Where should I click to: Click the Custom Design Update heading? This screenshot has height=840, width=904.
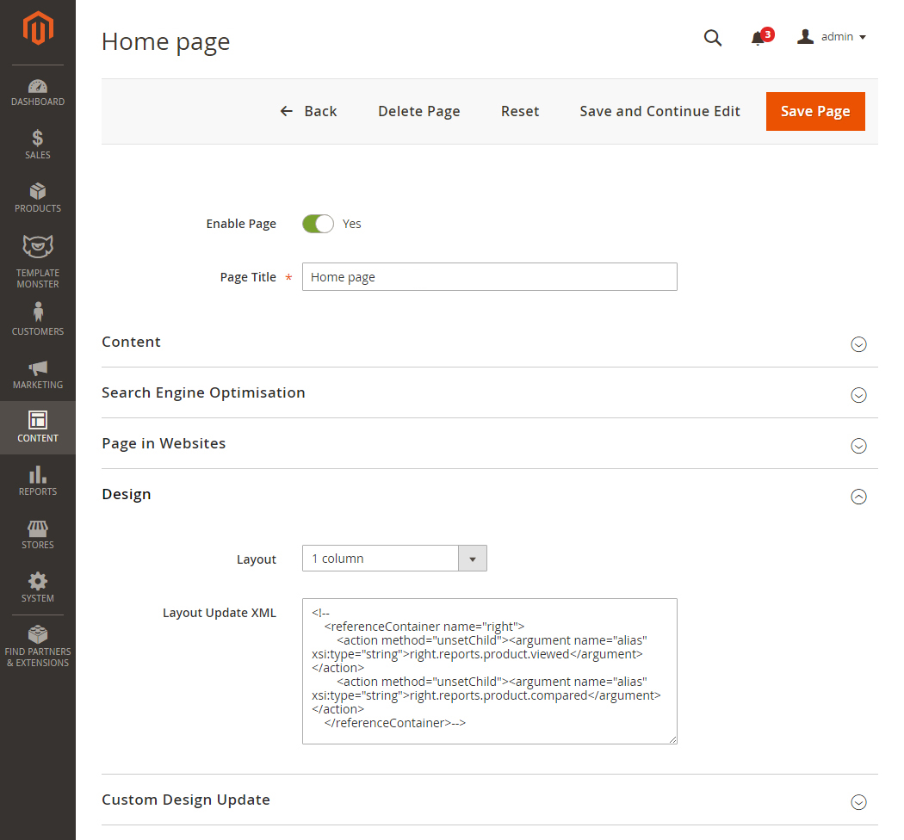[186, 800]
